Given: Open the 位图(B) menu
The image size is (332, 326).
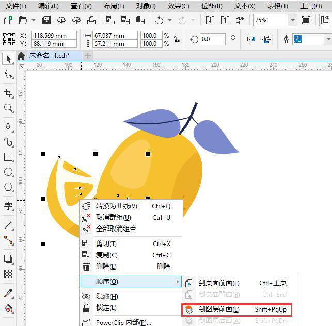Looking at the screenshot, I should [x=212, y=6].
